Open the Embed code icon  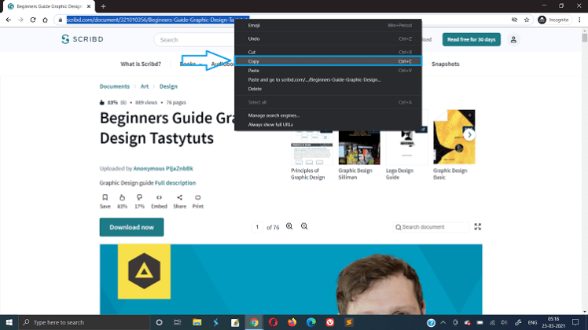point(160,197)
